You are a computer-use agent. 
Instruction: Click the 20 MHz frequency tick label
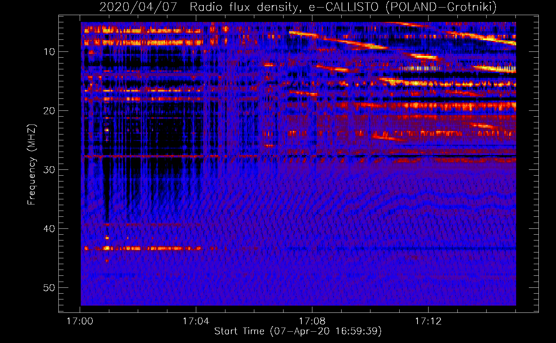pos(49,111)
